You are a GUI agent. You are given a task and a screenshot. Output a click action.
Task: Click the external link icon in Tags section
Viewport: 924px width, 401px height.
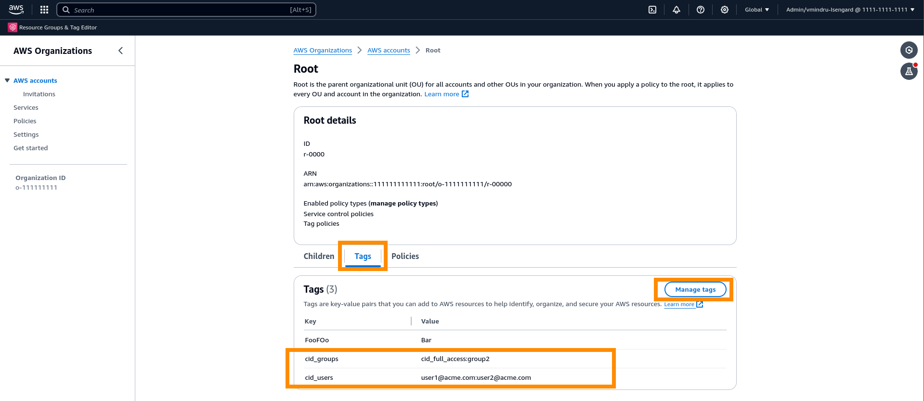click(x=700, y=304)
